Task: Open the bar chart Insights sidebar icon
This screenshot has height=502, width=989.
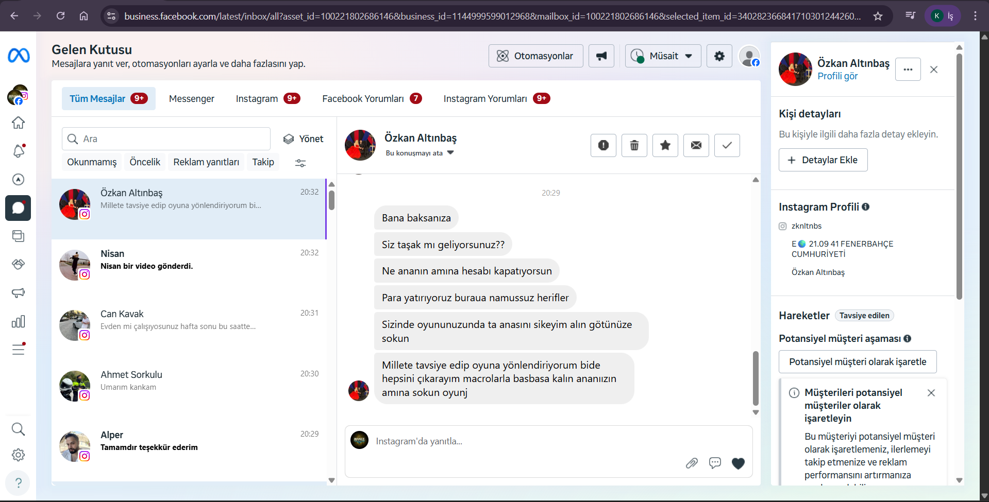Action: pyautogui.click(x=18, y=321)
